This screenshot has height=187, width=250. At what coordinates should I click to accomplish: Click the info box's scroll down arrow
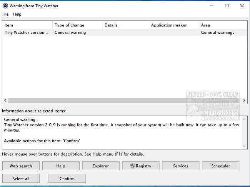[244, 146]
